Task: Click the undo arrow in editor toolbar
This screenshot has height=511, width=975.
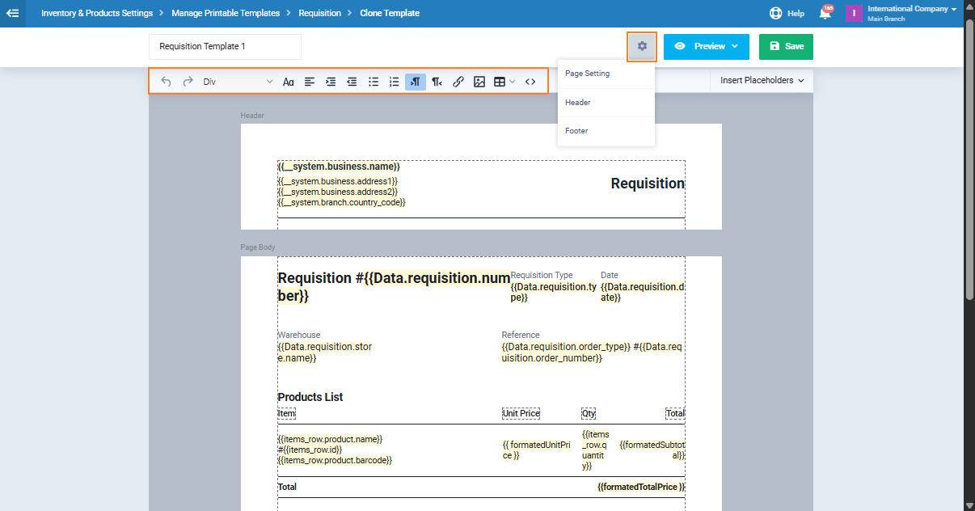Action: (x=166, y=82)
